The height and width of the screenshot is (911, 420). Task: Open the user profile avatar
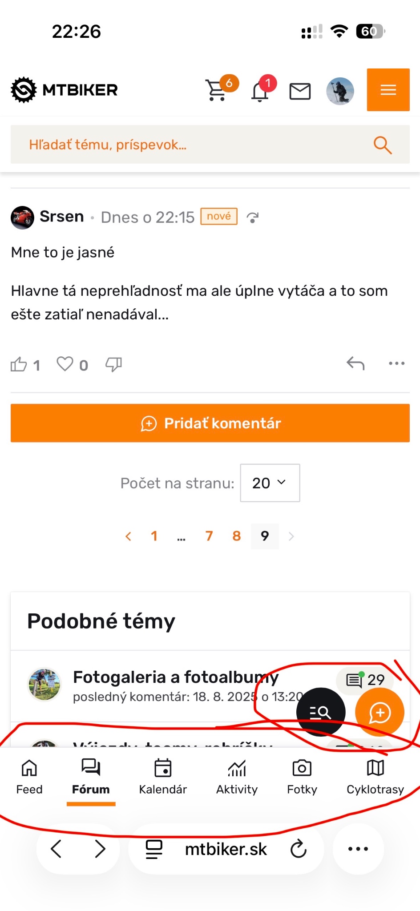tap(340, 91)
